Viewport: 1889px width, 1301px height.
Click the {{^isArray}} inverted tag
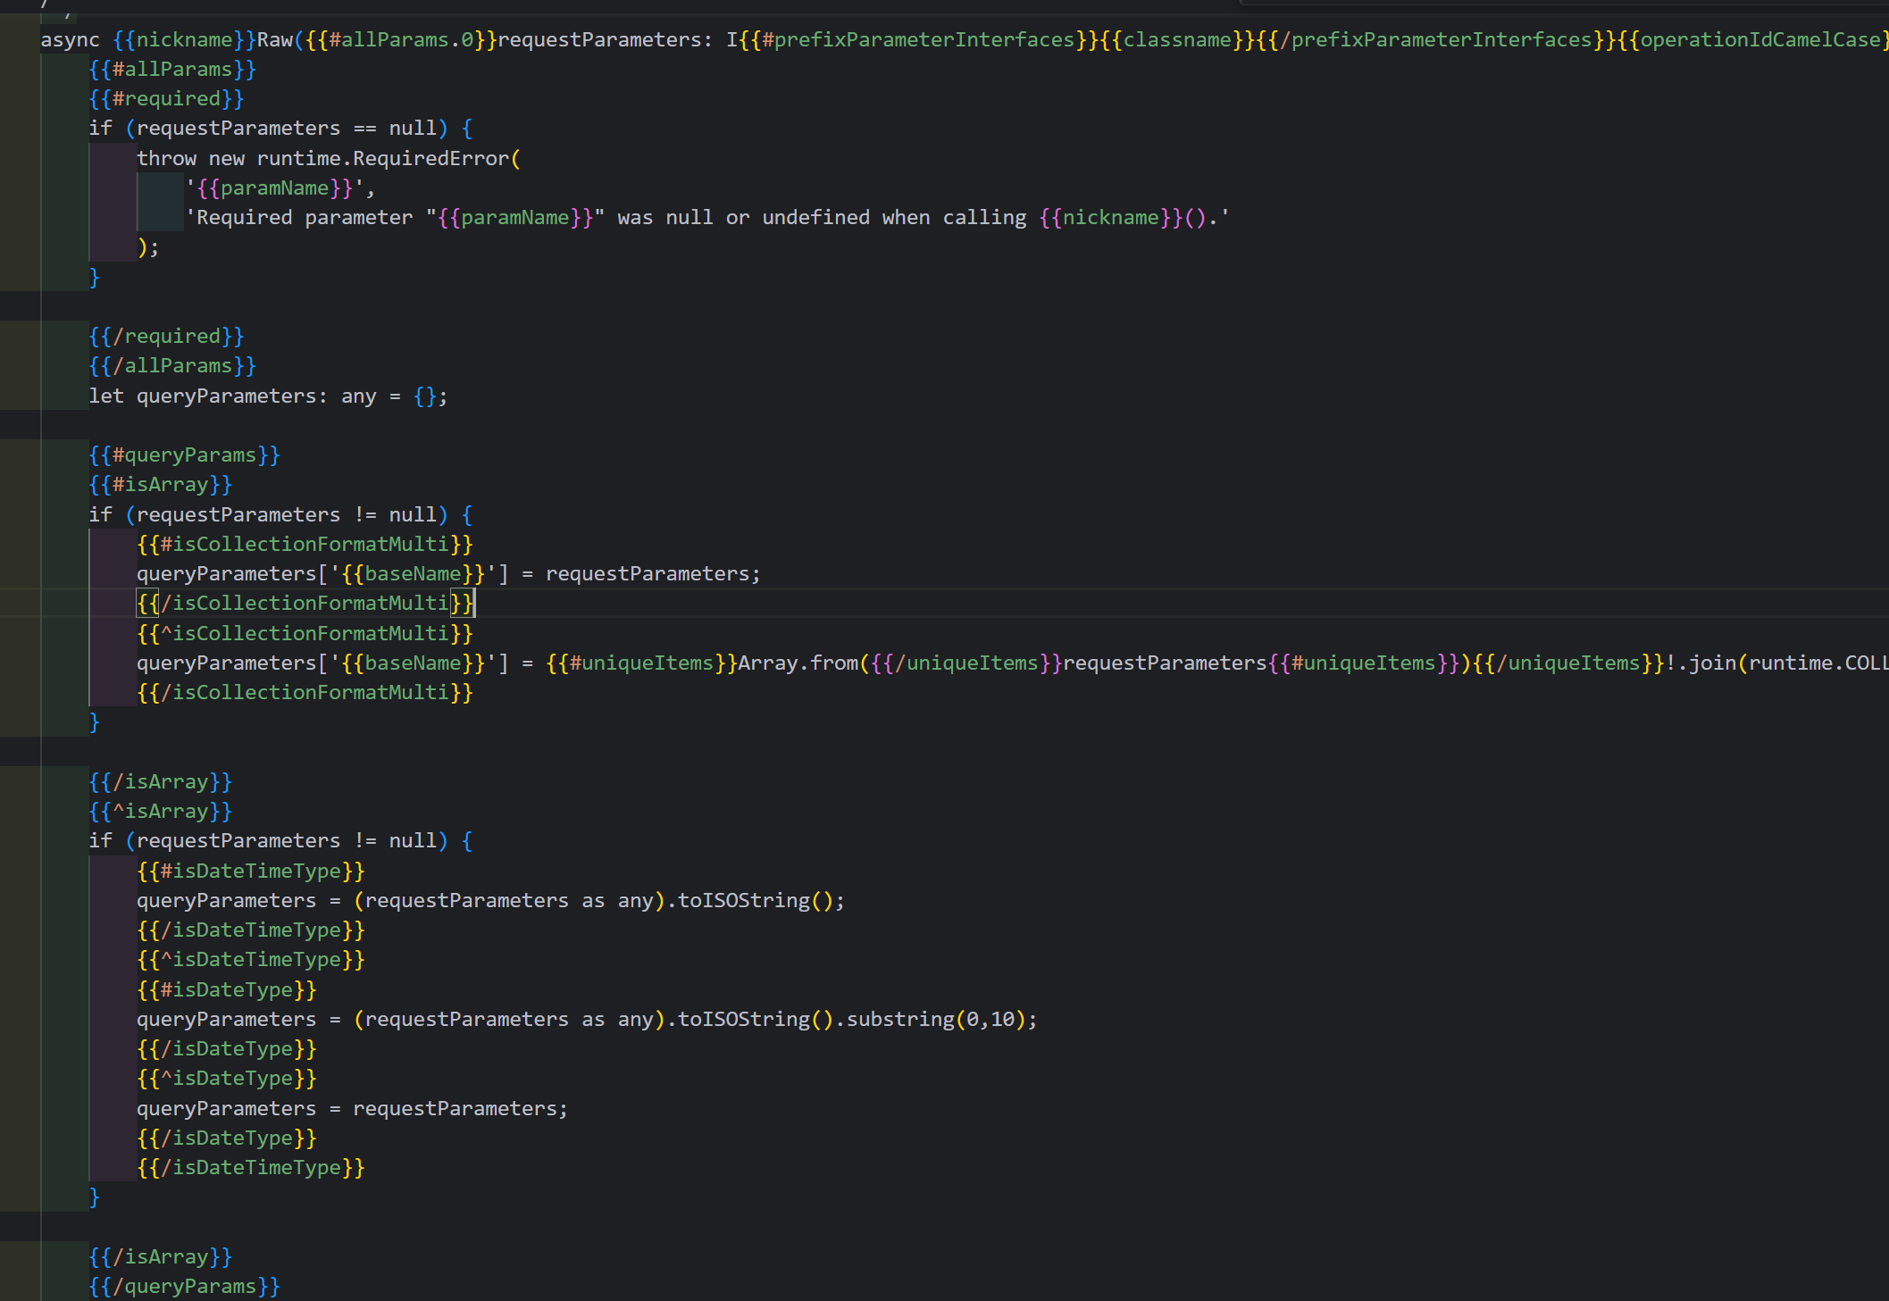pyautogui.click(x=161, y=812)
